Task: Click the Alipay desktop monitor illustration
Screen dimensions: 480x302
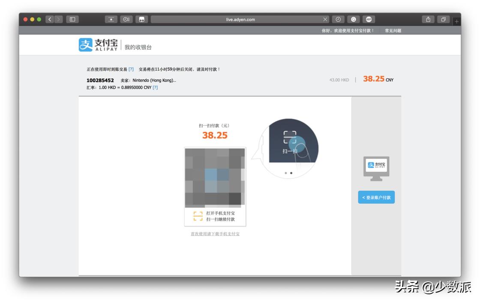Action: (377, 167)
